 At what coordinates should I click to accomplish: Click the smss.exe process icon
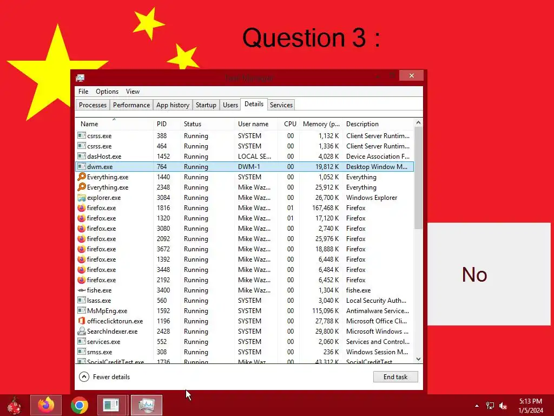click(82, 352)
